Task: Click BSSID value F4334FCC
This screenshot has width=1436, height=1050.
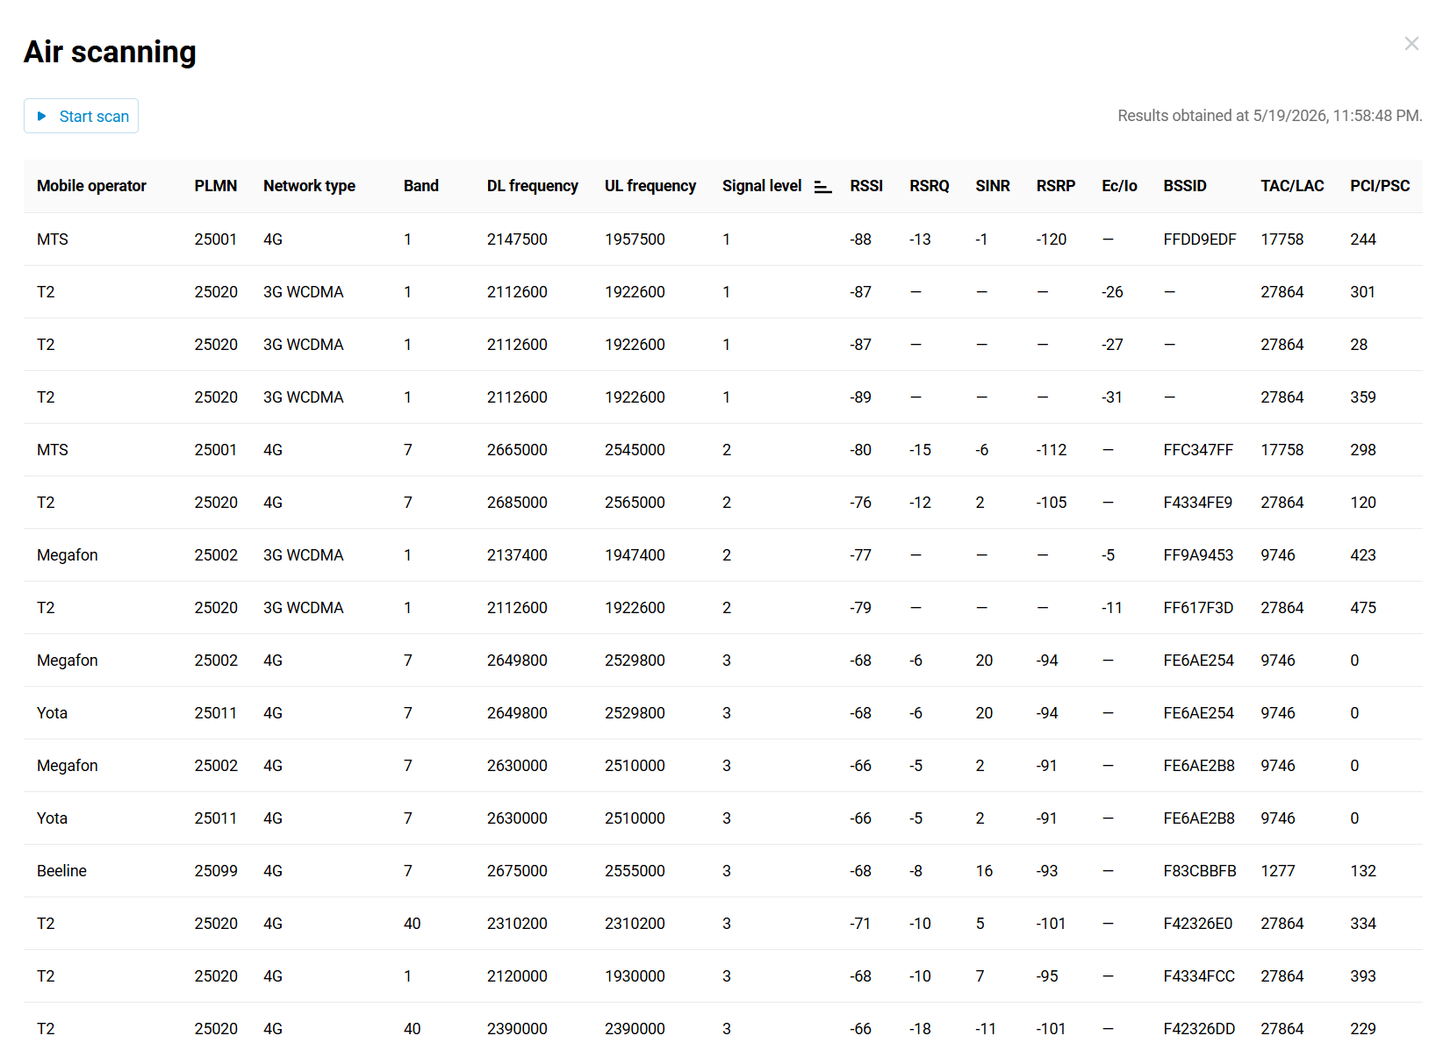Action: tap(1199, 976)
